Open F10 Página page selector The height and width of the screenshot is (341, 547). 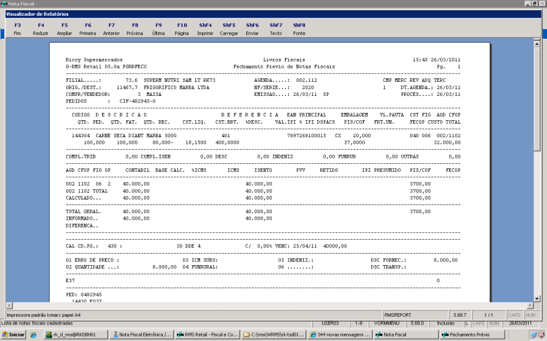tap(182, 29)
